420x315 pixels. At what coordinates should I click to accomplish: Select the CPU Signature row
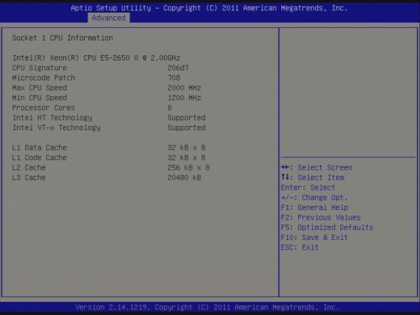point(40,68)
